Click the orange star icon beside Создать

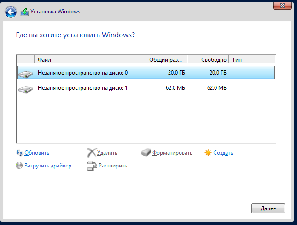(208, 153)
